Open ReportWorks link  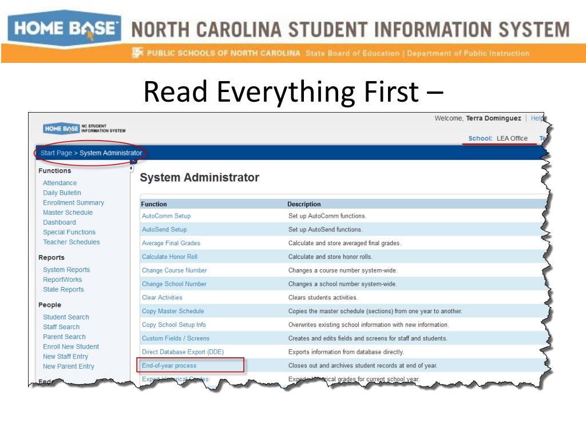pyautogui.click(x=62, y=280)
